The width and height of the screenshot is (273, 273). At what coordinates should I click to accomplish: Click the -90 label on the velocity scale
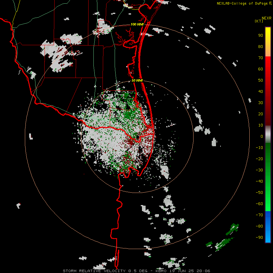[x=259, y=238]
